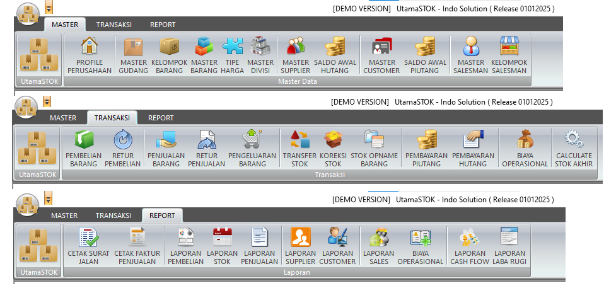This screenshot has width=616, height=293.
Task: Click the Kelompok Barang icon
Action: click(x=170, y=55)
